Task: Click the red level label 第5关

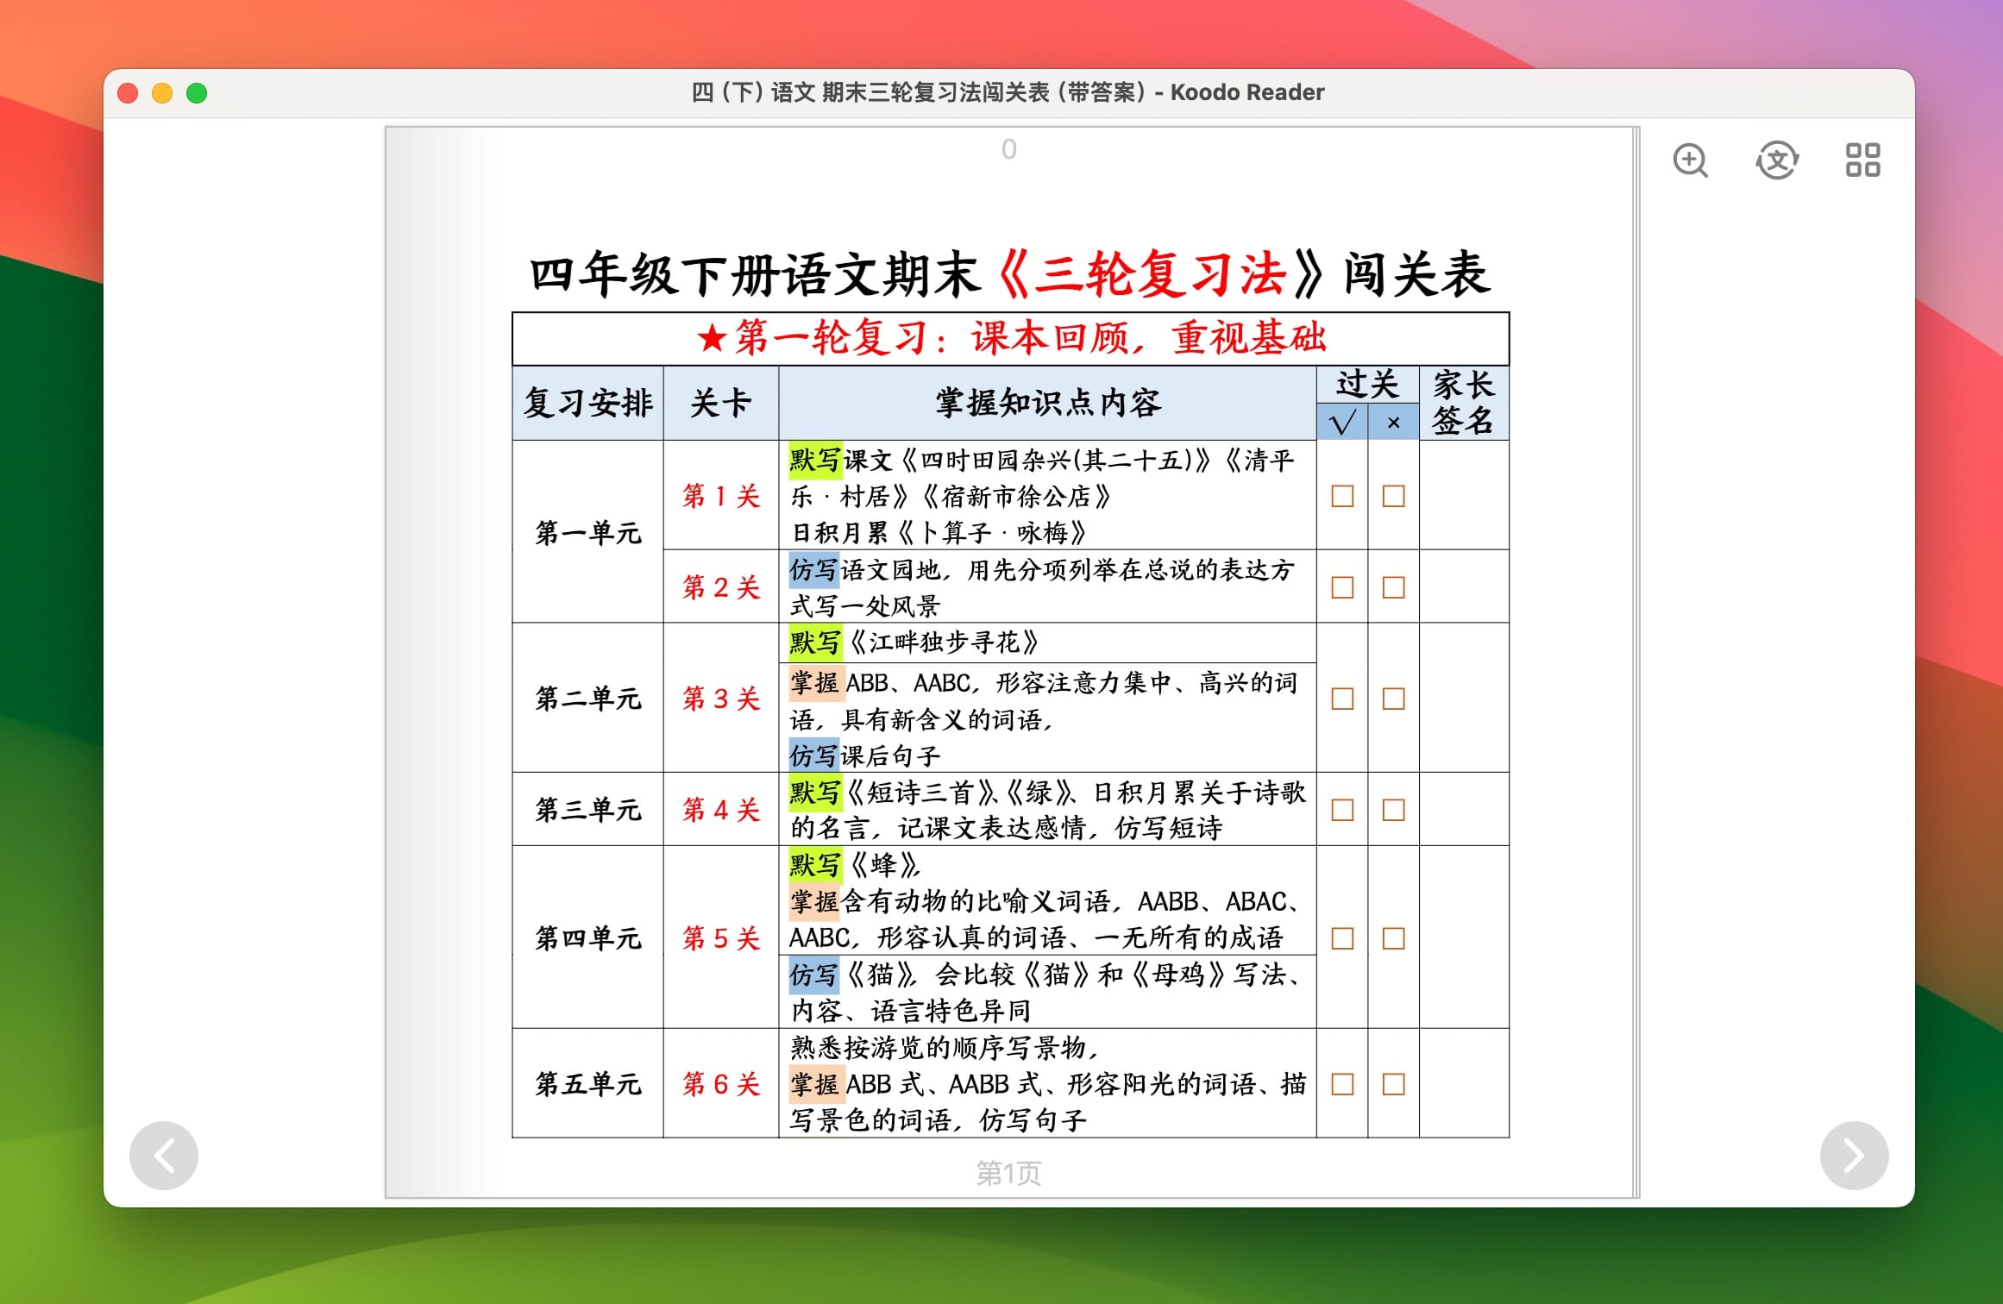Action: [721, 937]
